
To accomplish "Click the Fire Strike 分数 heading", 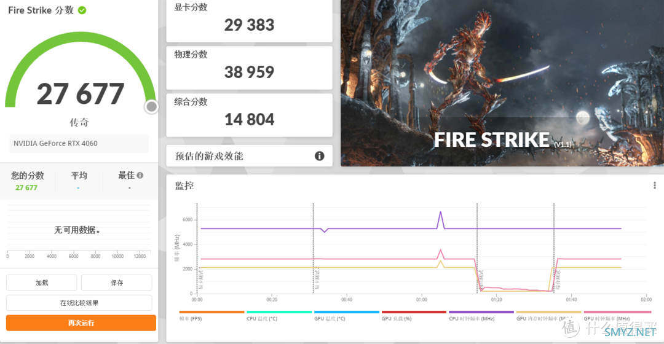I will tap(41, 10).
